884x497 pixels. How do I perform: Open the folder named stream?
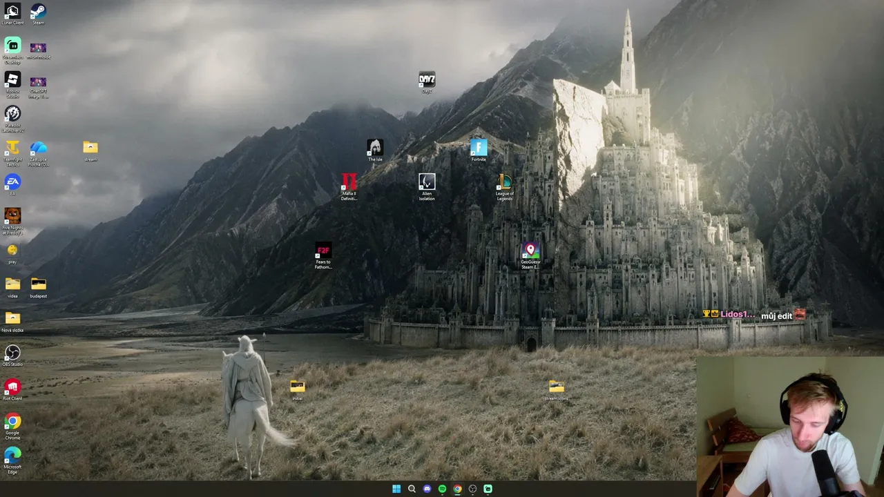tap(90, 150)
